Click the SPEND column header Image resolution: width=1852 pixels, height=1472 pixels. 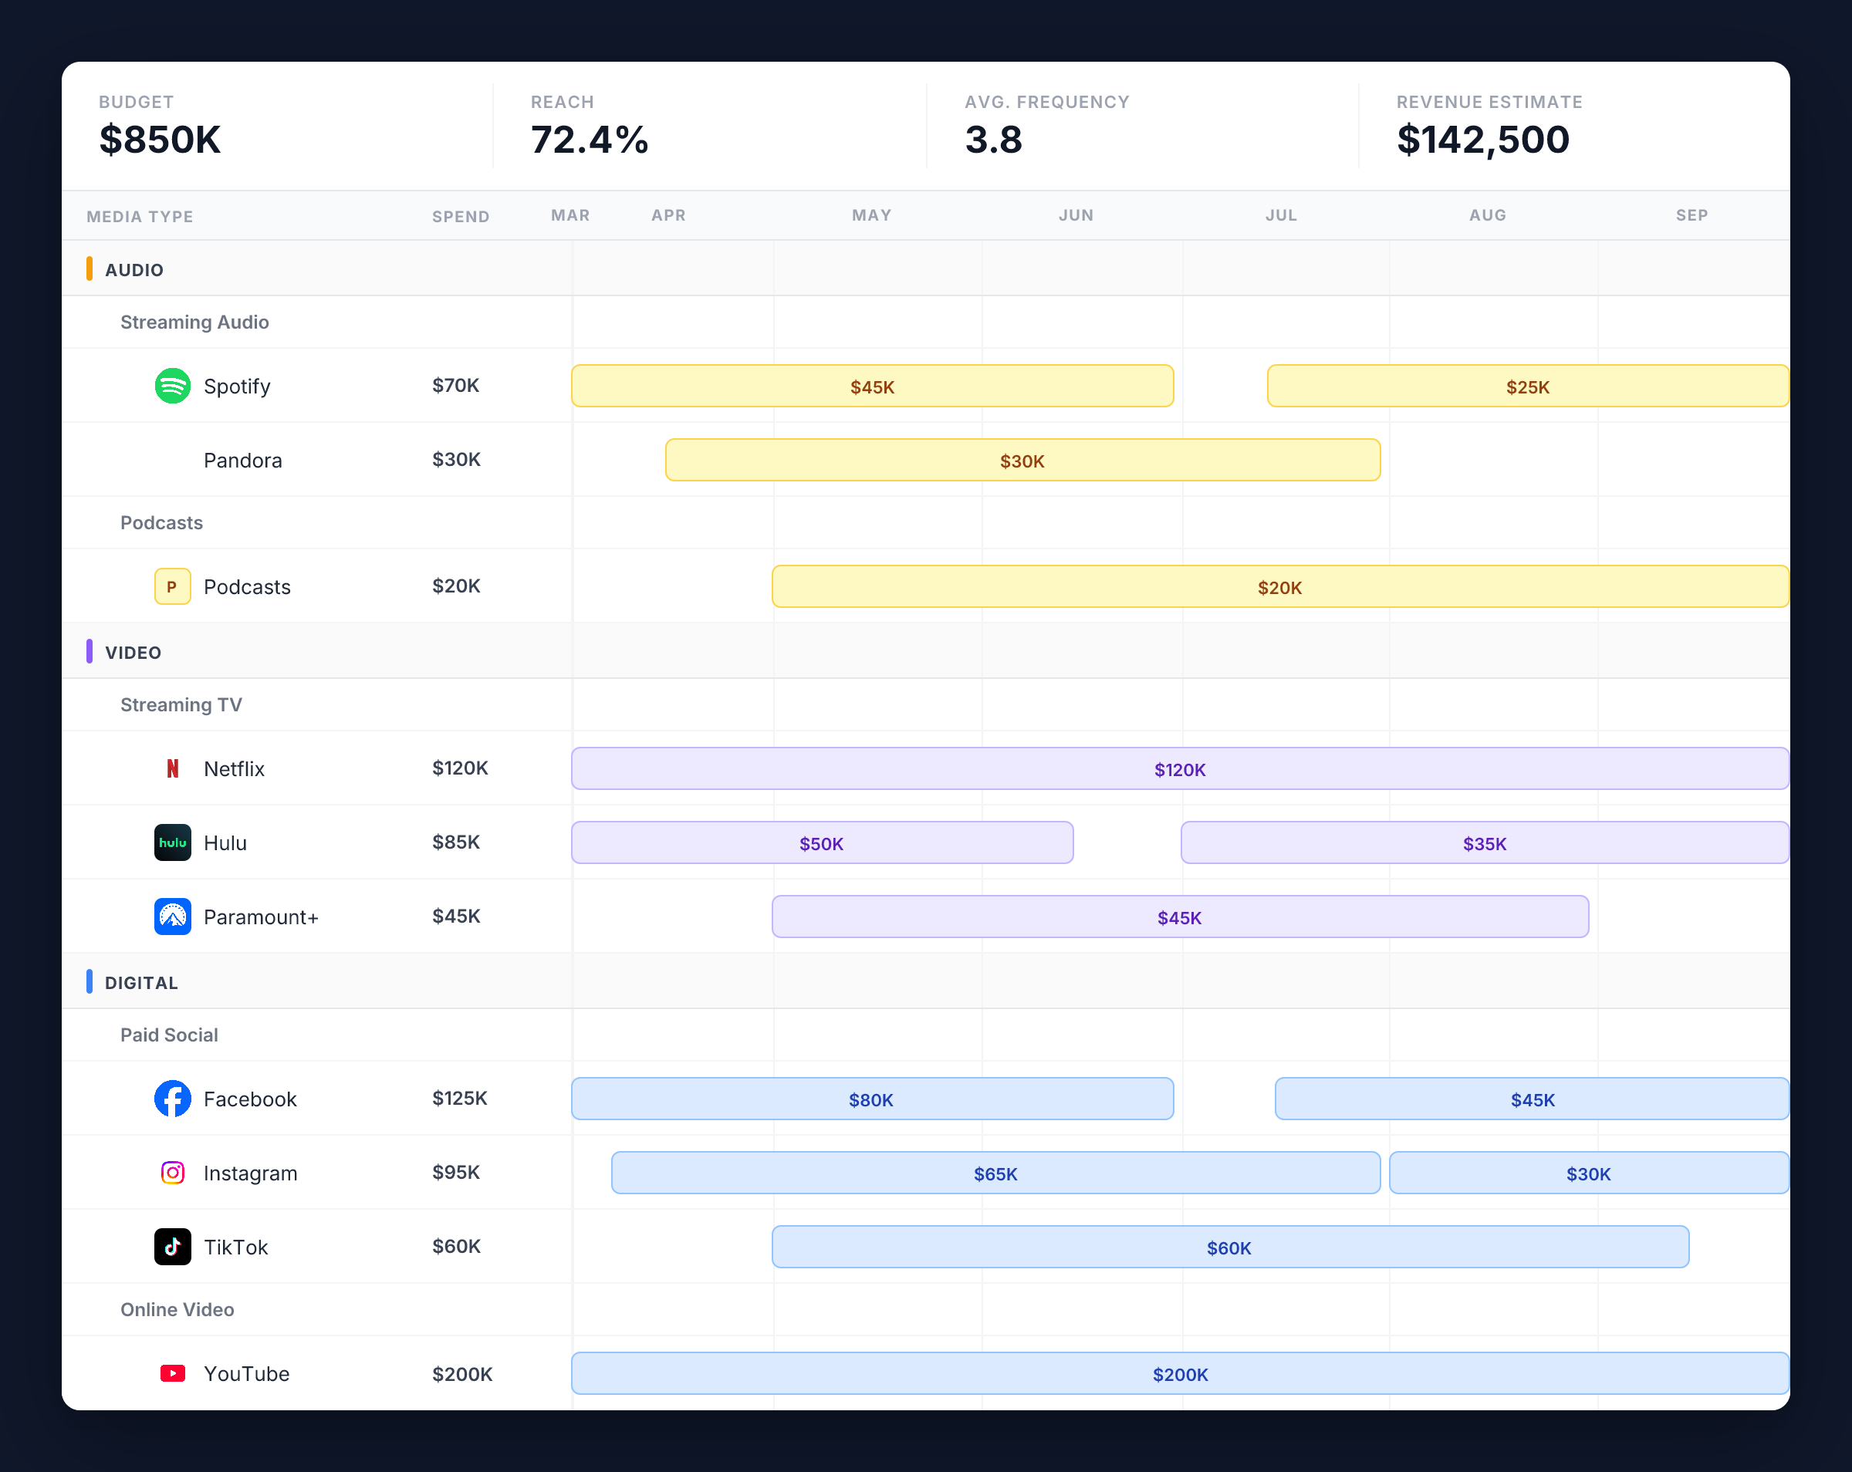(461, 217)
